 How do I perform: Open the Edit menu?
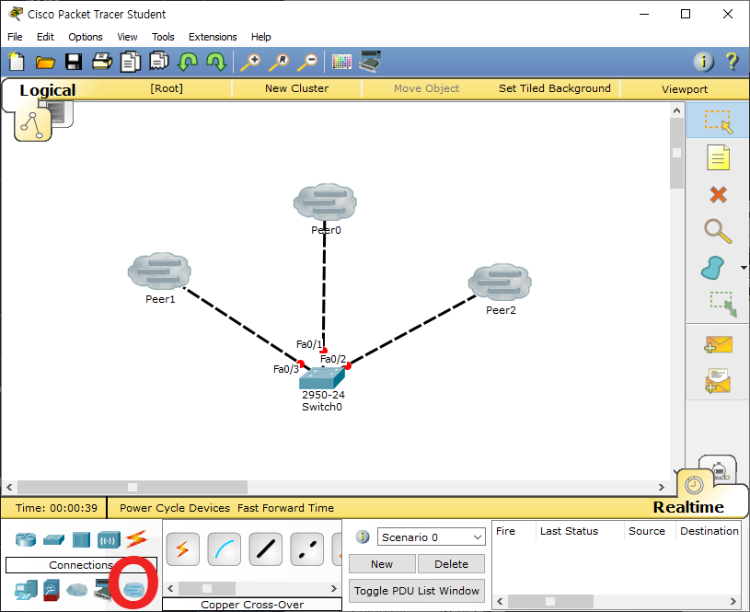click(x=45, y=37)
